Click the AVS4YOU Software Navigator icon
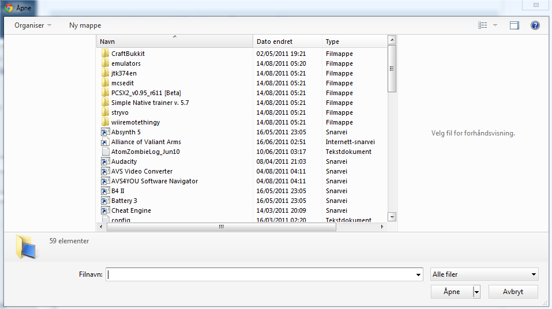Viewport: 552px width, 309px height. click(x=105, y=181)
